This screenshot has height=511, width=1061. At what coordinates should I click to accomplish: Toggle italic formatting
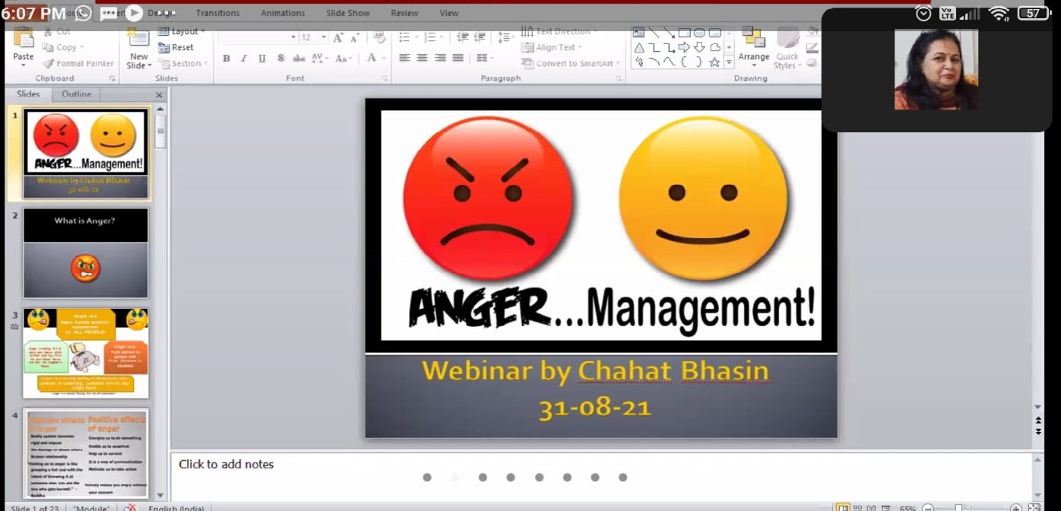(x=244, y=59)
